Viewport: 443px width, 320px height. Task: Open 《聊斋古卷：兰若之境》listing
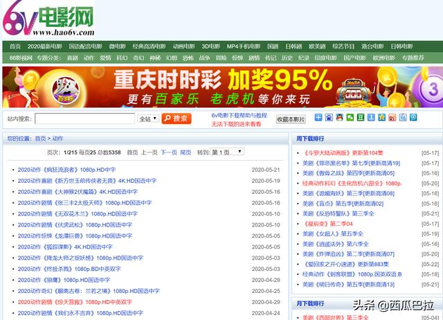pos(89,291)
